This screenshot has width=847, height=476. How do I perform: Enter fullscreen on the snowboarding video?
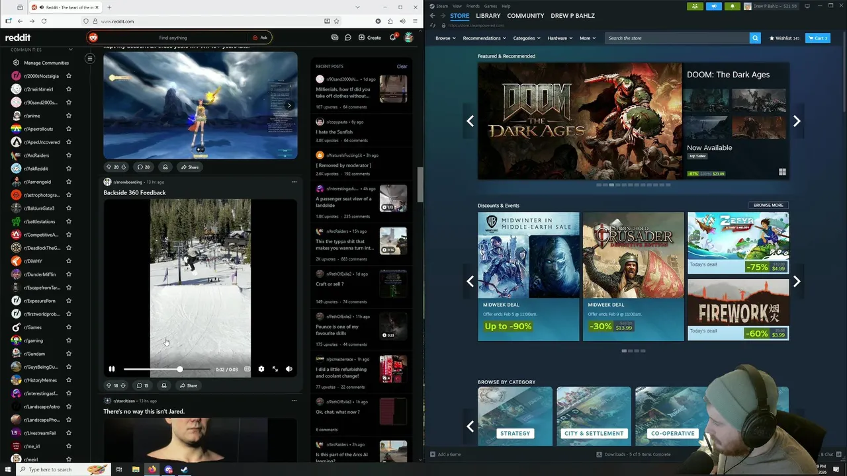[x=275, y=369]
